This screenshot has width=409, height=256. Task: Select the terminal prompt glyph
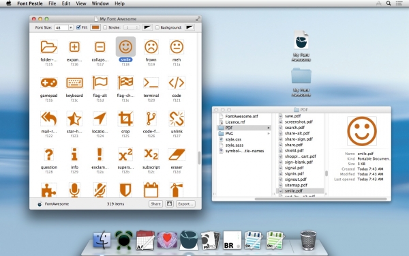[x=151, y=83]
